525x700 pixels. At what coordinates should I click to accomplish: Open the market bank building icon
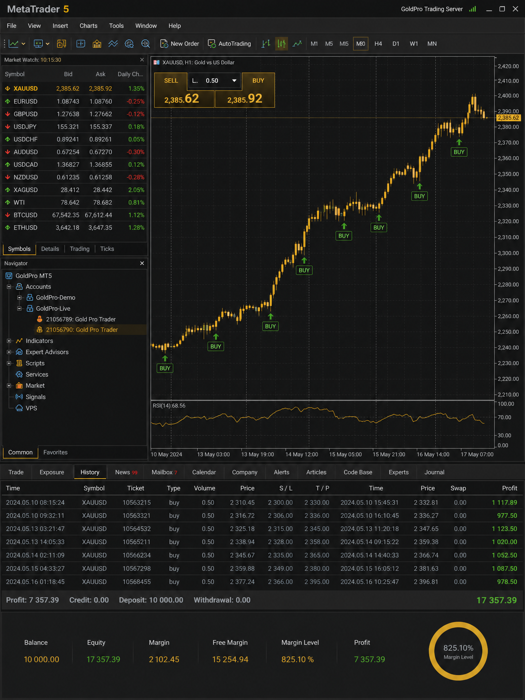point(97,44)
